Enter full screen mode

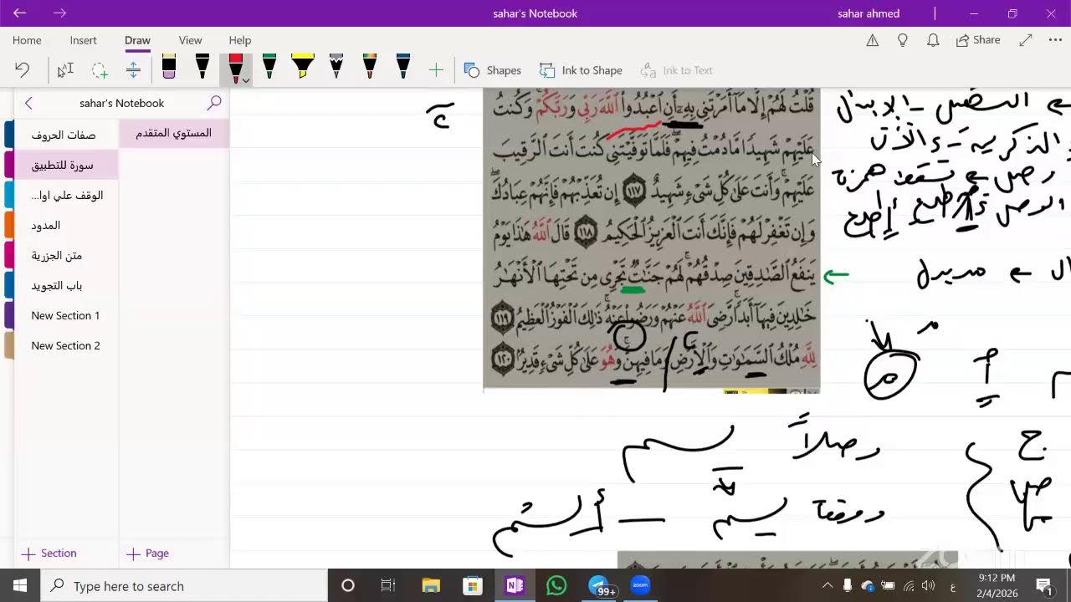click(x=1026, y=40)
